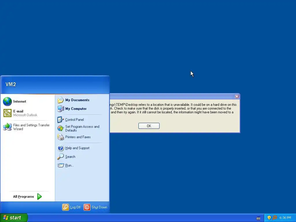Open the Files and Settings Transfer Wizard icon
Image resolution: width=296 pixels, height=222 pixels.
click(7, 127)
